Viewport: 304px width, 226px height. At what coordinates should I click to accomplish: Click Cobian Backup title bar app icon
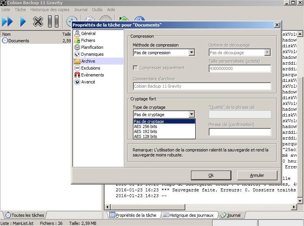(3, 3)
